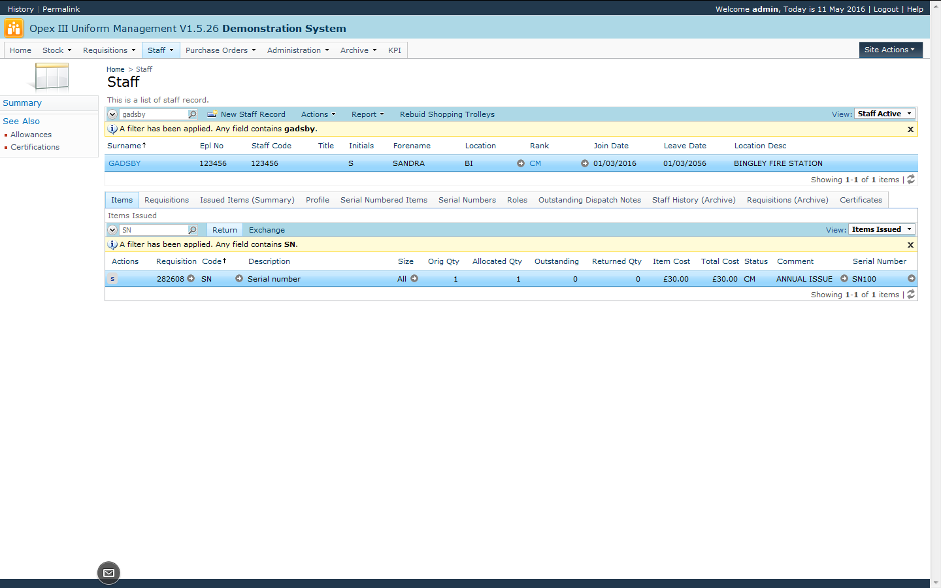Click the Opex orange logo icon
941x588 pixels.
pos(13,28)
